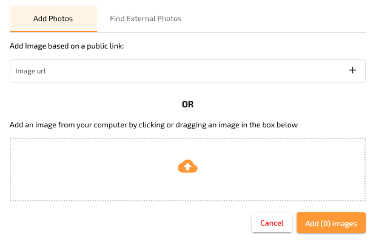Select the 'Image url' placeholder text
The height and width of the screenshot is (242, 373).
pos(30,71)
